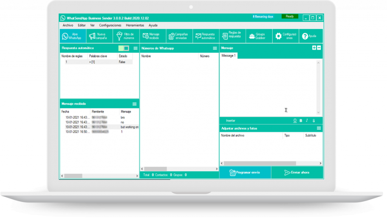Click the right arrow of the Mensaje recibido scrollbar
This screenshot has width=387, height=219.
[137, 176]
